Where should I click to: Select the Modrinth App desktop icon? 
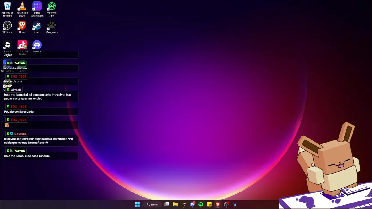tap(52, 9)
